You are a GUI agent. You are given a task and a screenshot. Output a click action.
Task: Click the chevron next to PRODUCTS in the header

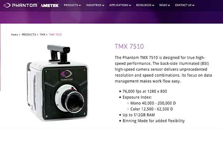click(80, 5)
